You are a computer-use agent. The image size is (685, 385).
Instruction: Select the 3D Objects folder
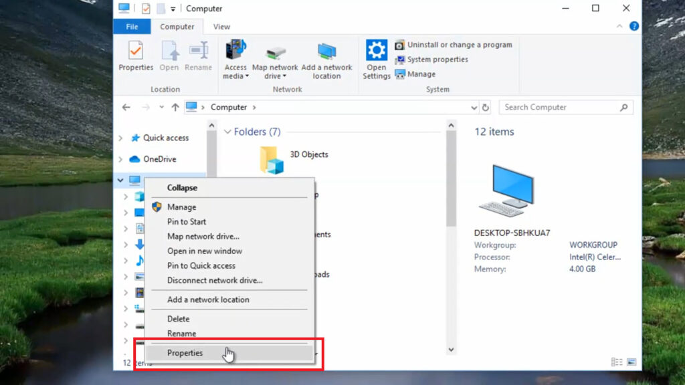coord(294,160)
